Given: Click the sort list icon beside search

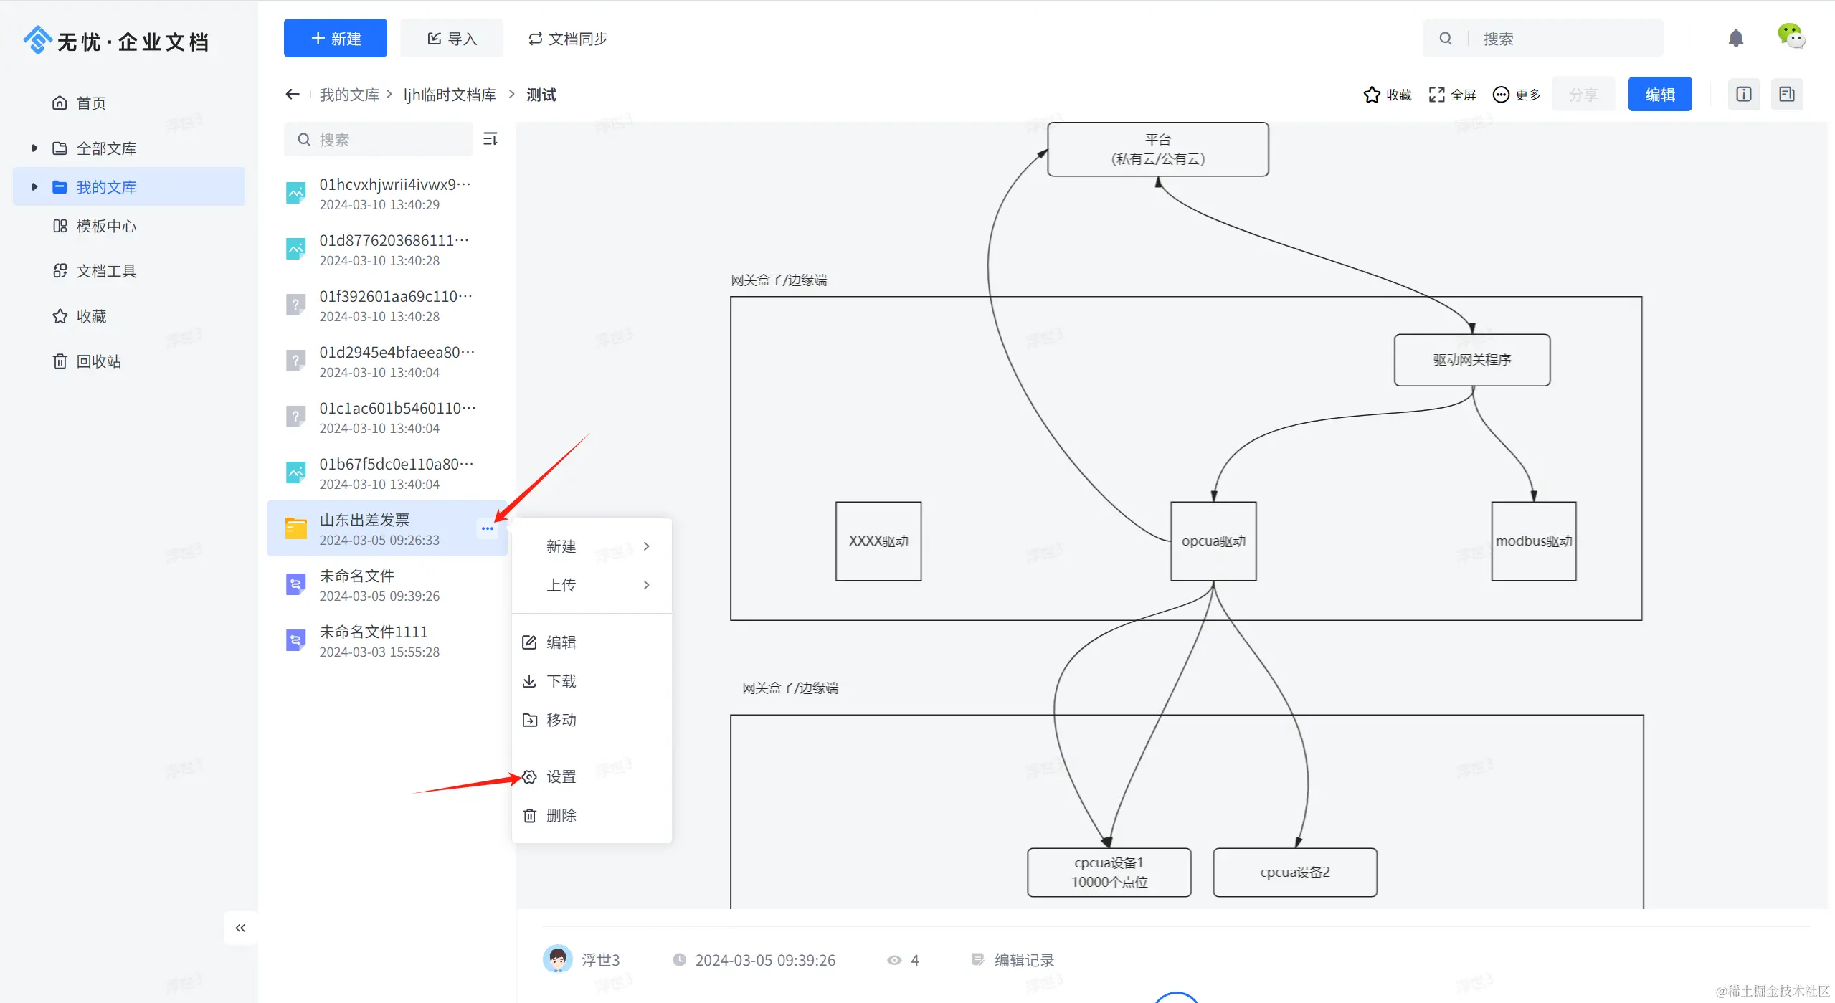Looking at the screenshot, I should 490,139.
